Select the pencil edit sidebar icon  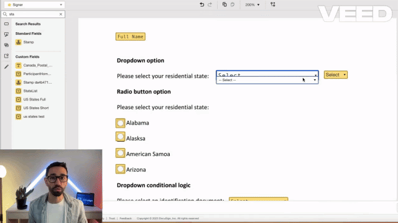pos(6,67)
